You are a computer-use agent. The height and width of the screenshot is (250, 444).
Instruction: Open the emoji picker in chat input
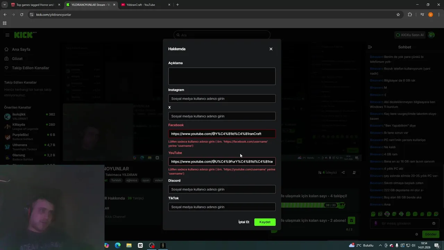click(434, 224)
